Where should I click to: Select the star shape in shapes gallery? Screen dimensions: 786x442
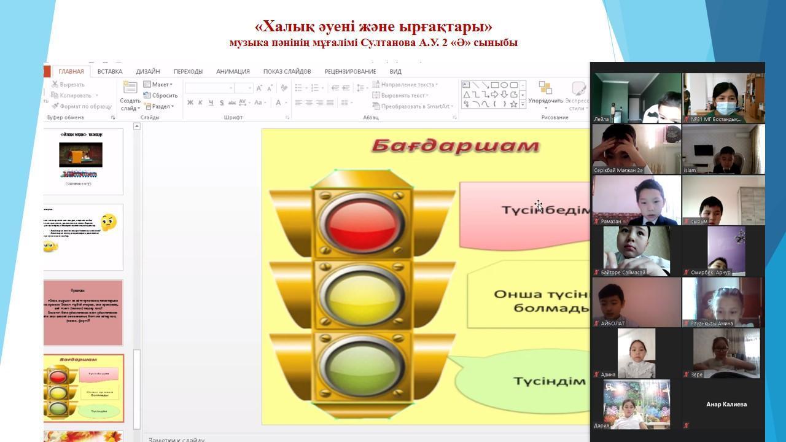(x=513, y=104)
